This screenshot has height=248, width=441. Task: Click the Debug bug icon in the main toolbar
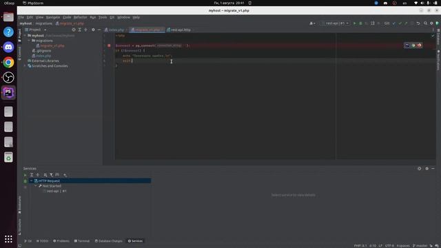(x=360, y=23)
